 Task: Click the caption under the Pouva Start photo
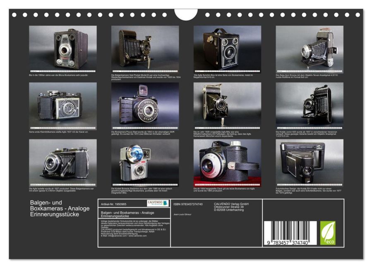coord(143,133)
